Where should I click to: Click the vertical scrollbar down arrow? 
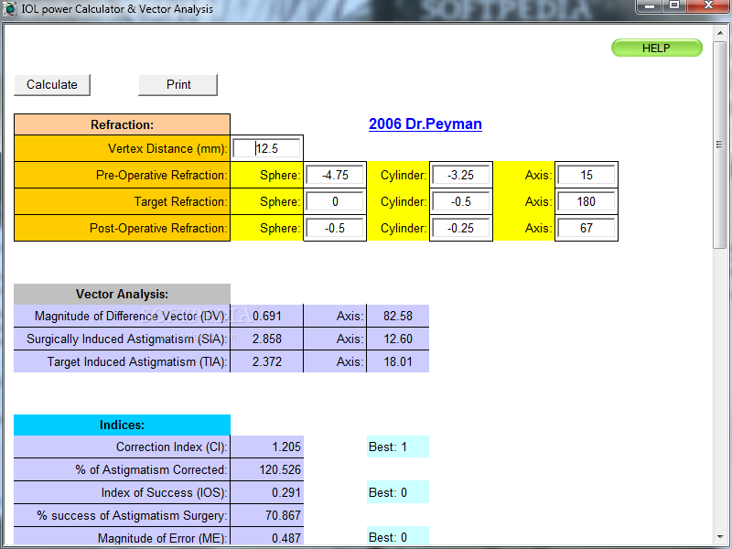719,537
